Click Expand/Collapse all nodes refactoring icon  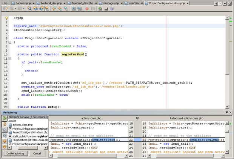pyautogui.click(x=5, y=124)
